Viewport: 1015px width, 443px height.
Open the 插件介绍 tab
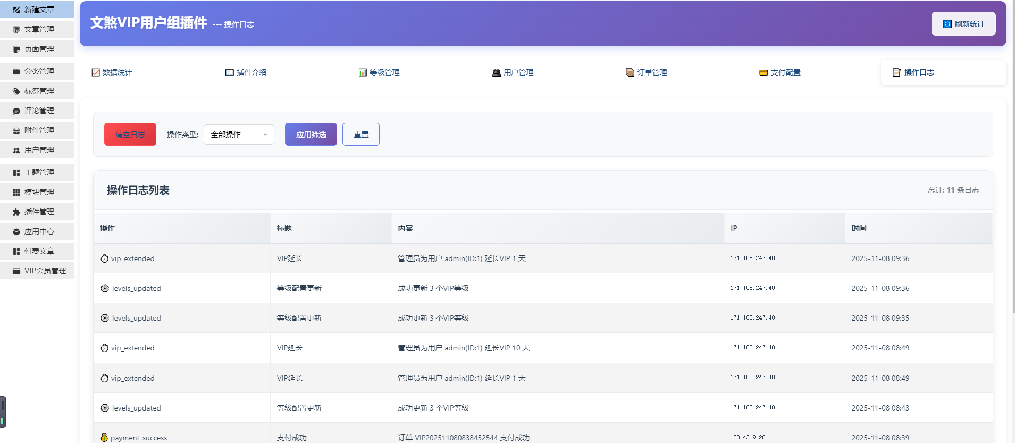246,72
